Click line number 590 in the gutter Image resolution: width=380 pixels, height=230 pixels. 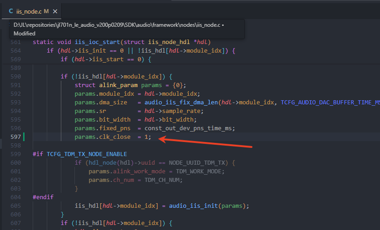pos(15,77)
